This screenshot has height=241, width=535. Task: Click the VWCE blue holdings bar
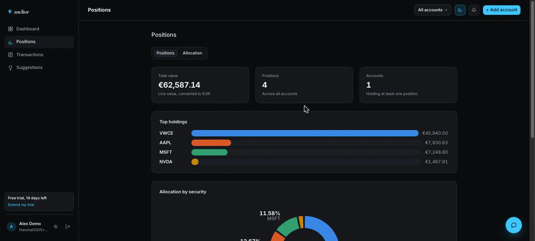(305, 133)
